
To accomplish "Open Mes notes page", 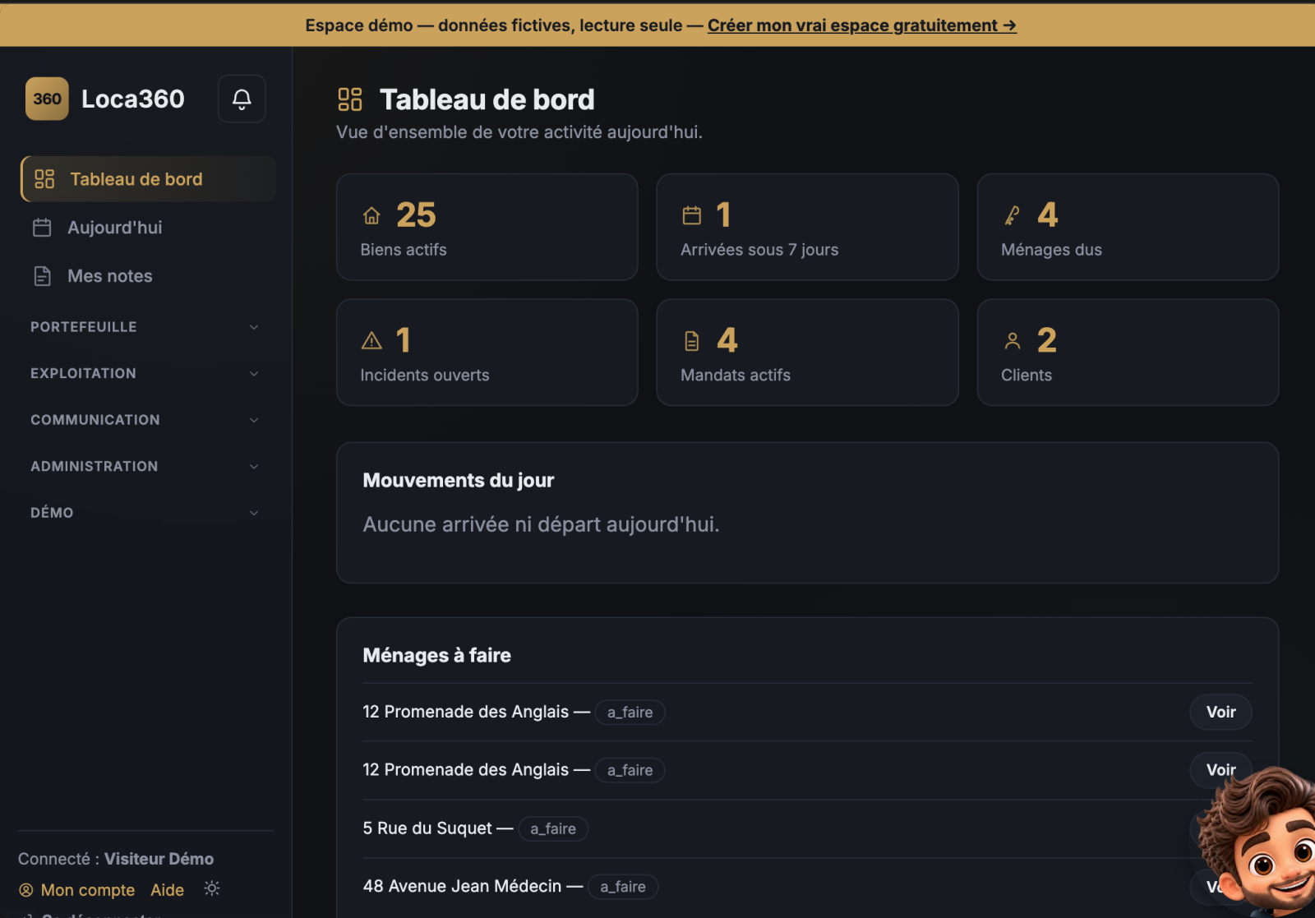I will (148, 276).
